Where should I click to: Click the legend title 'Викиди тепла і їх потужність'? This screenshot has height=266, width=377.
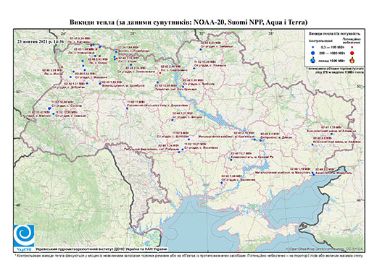pyautogui.click(x=334, y=34)
